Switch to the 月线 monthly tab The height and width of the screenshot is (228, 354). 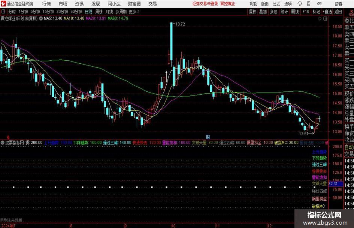109,12
